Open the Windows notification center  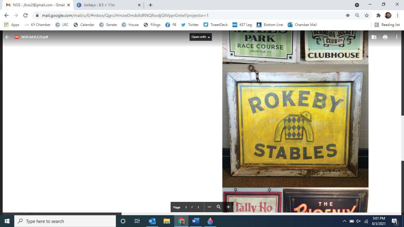395,221
